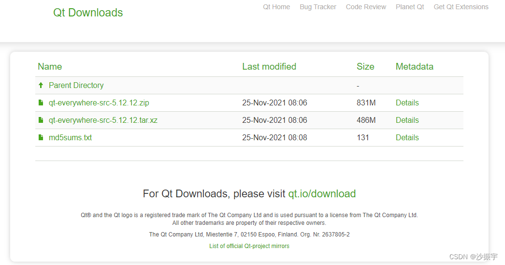Click file icon beside qt-everywhere-src-5.12.12.tar.xz
Screen dimensions: 505x265
(x=41, y=120)
